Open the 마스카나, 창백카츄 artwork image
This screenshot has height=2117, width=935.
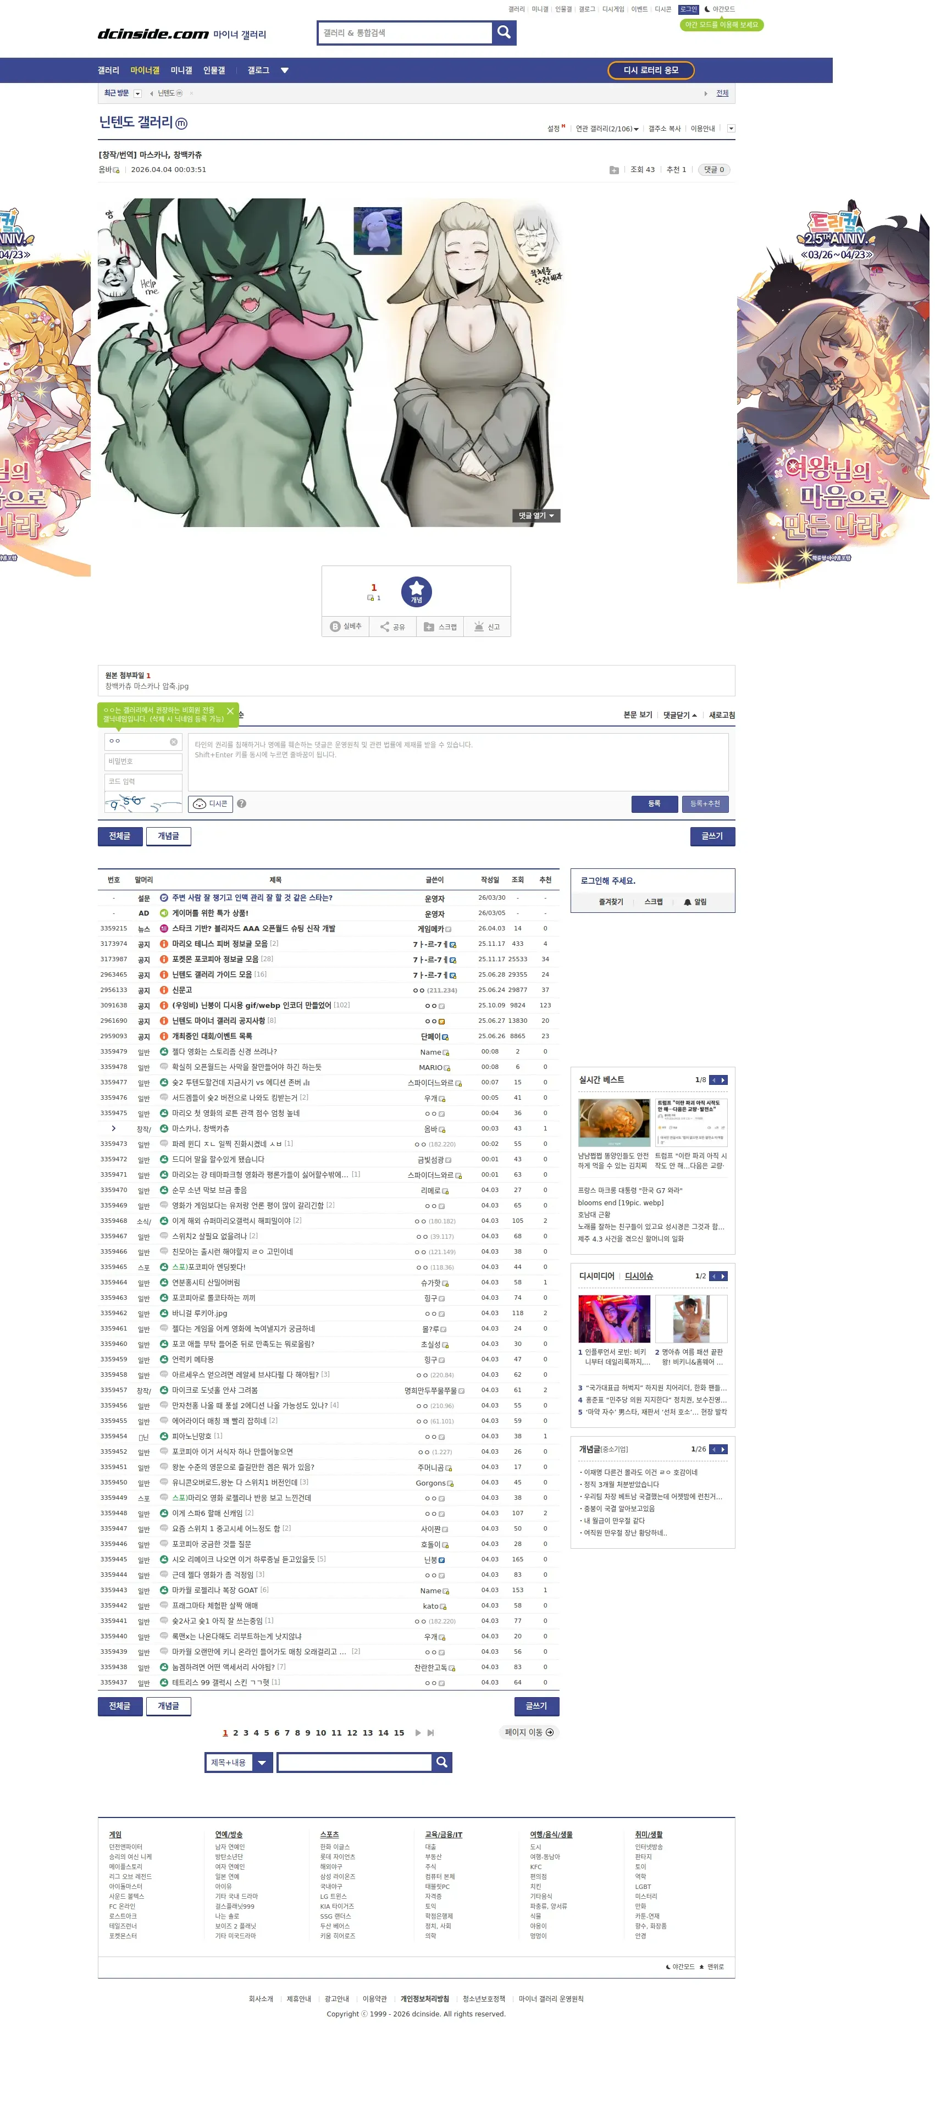click(x=330, y=362)
